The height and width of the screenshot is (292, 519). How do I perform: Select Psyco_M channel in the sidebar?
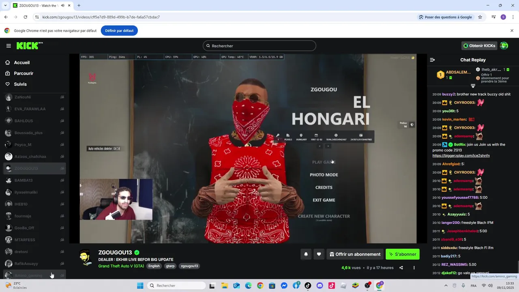pyautogui.click(x=34, y=145)
